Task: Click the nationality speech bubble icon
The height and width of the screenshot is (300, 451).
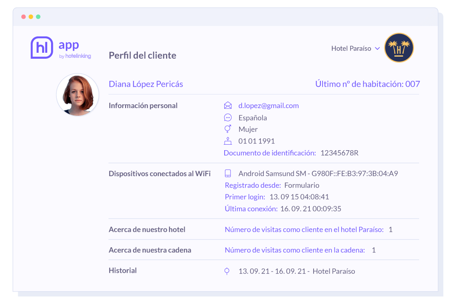Action: pyautogui.click(x=228, y=117)
